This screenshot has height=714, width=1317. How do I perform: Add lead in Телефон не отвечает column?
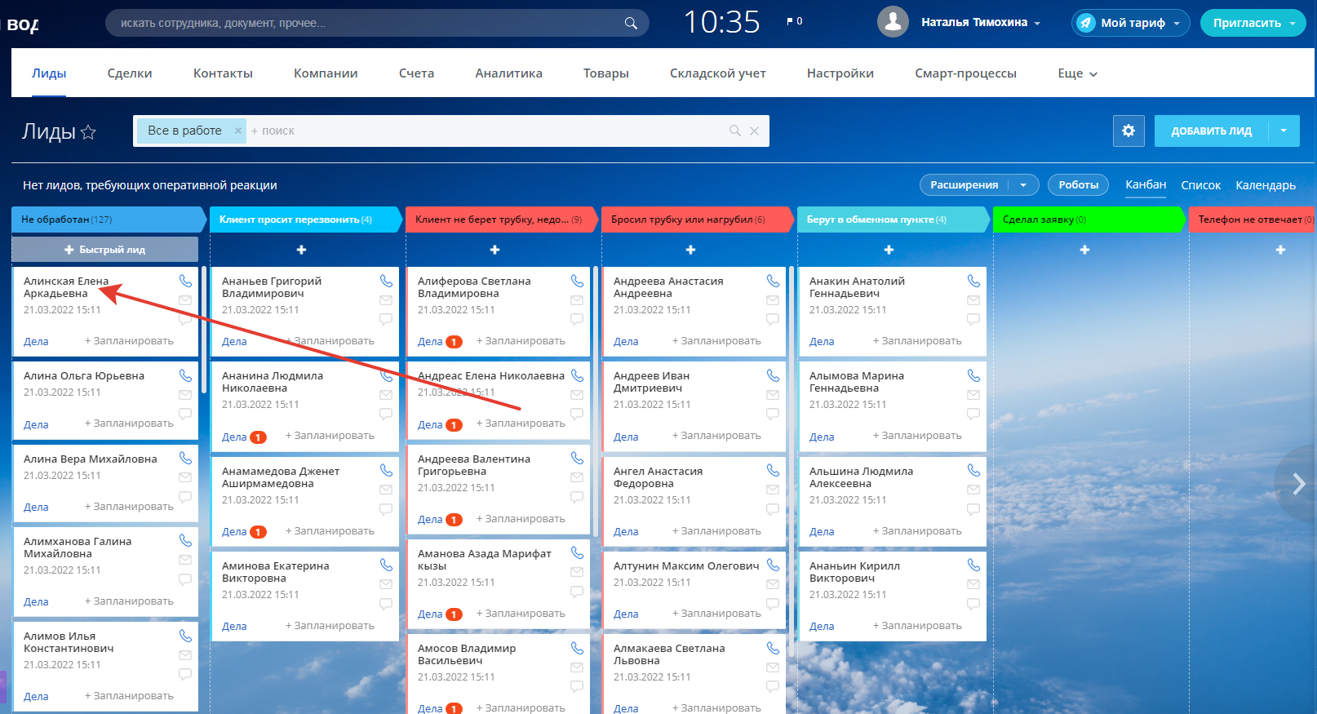[x=1280, y=250]
